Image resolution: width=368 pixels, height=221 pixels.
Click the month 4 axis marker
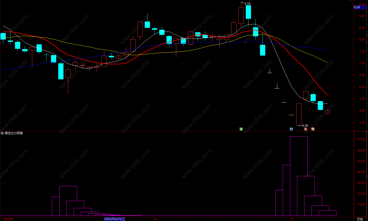(155, 219)
